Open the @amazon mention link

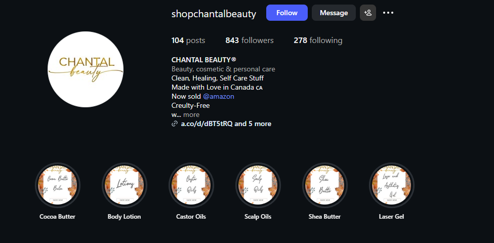point(219,96)
